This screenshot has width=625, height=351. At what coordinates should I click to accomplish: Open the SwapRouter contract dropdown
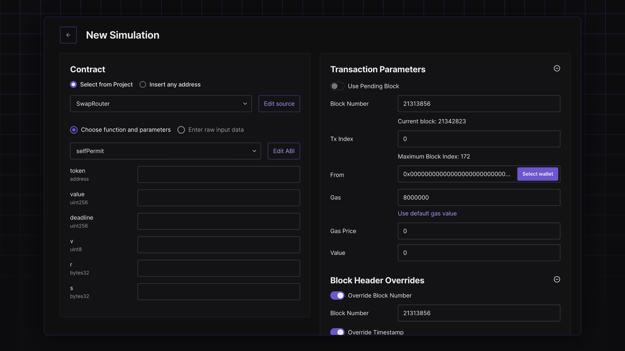pos(161,104)
